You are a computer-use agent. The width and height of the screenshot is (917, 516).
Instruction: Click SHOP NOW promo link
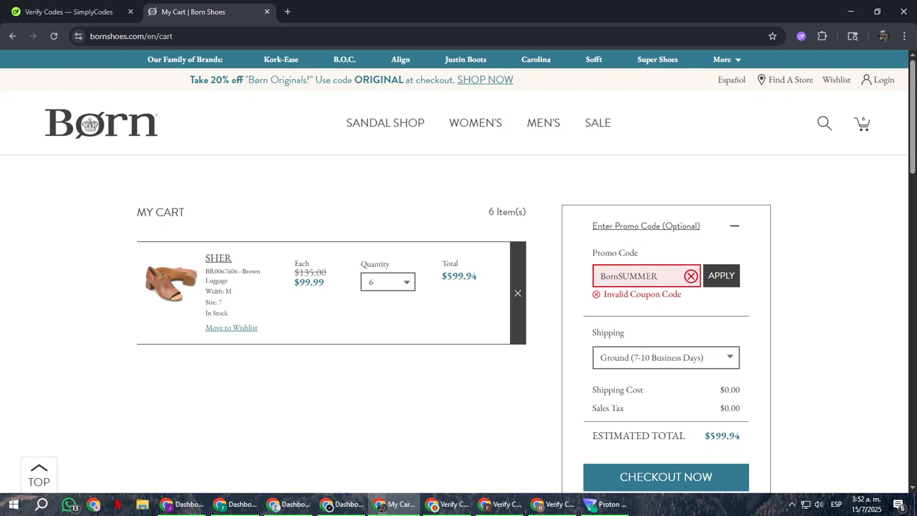pos(485,80)
